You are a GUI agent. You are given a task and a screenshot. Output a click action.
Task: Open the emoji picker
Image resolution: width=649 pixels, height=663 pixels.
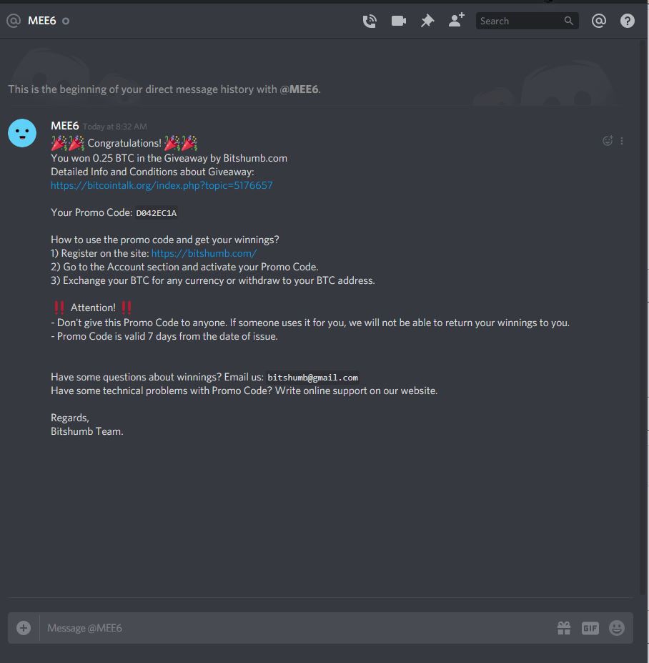pos(617,628)
